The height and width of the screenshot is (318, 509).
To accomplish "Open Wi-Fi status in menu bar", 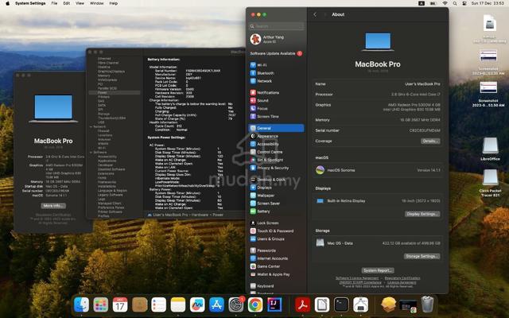I will tap(445, 3).
